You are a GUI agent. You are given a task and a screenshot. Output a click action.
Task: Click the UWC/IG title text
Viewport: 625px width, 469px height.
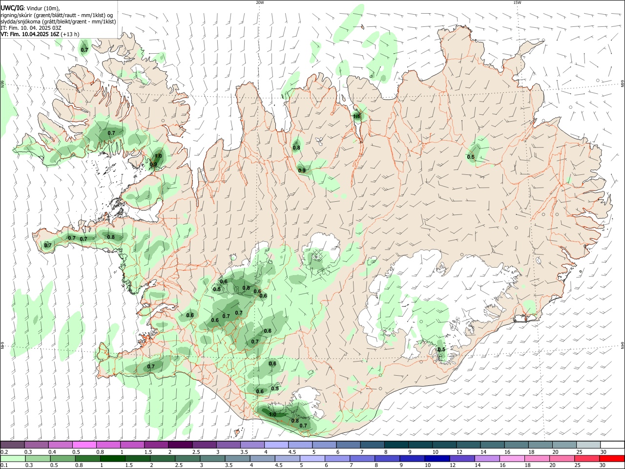coord(11,7)
